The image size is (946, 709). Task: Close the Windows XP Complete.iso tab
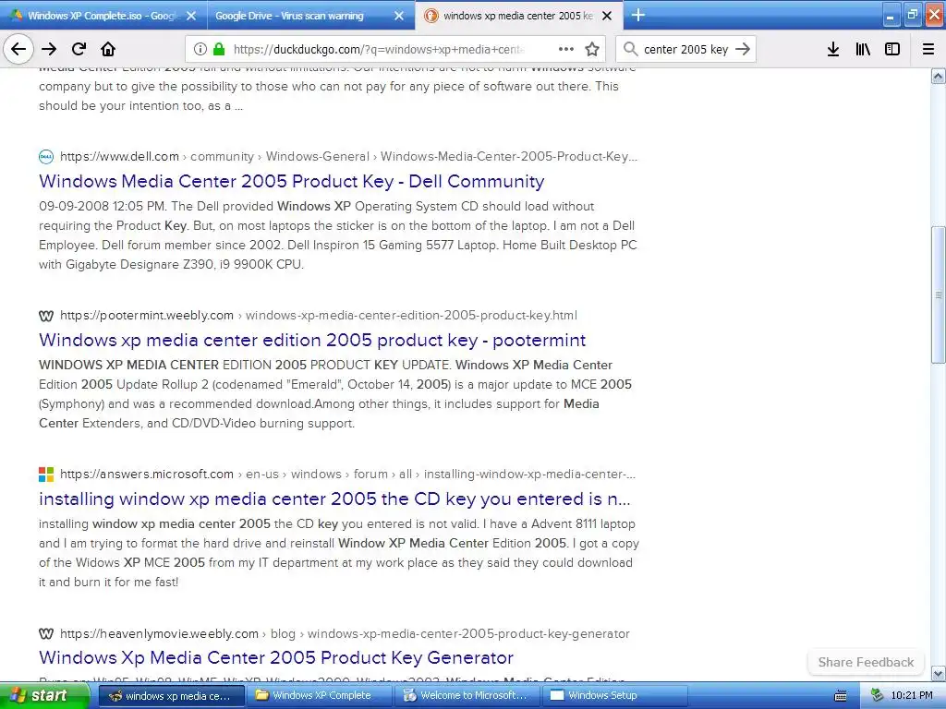(191, 16)
